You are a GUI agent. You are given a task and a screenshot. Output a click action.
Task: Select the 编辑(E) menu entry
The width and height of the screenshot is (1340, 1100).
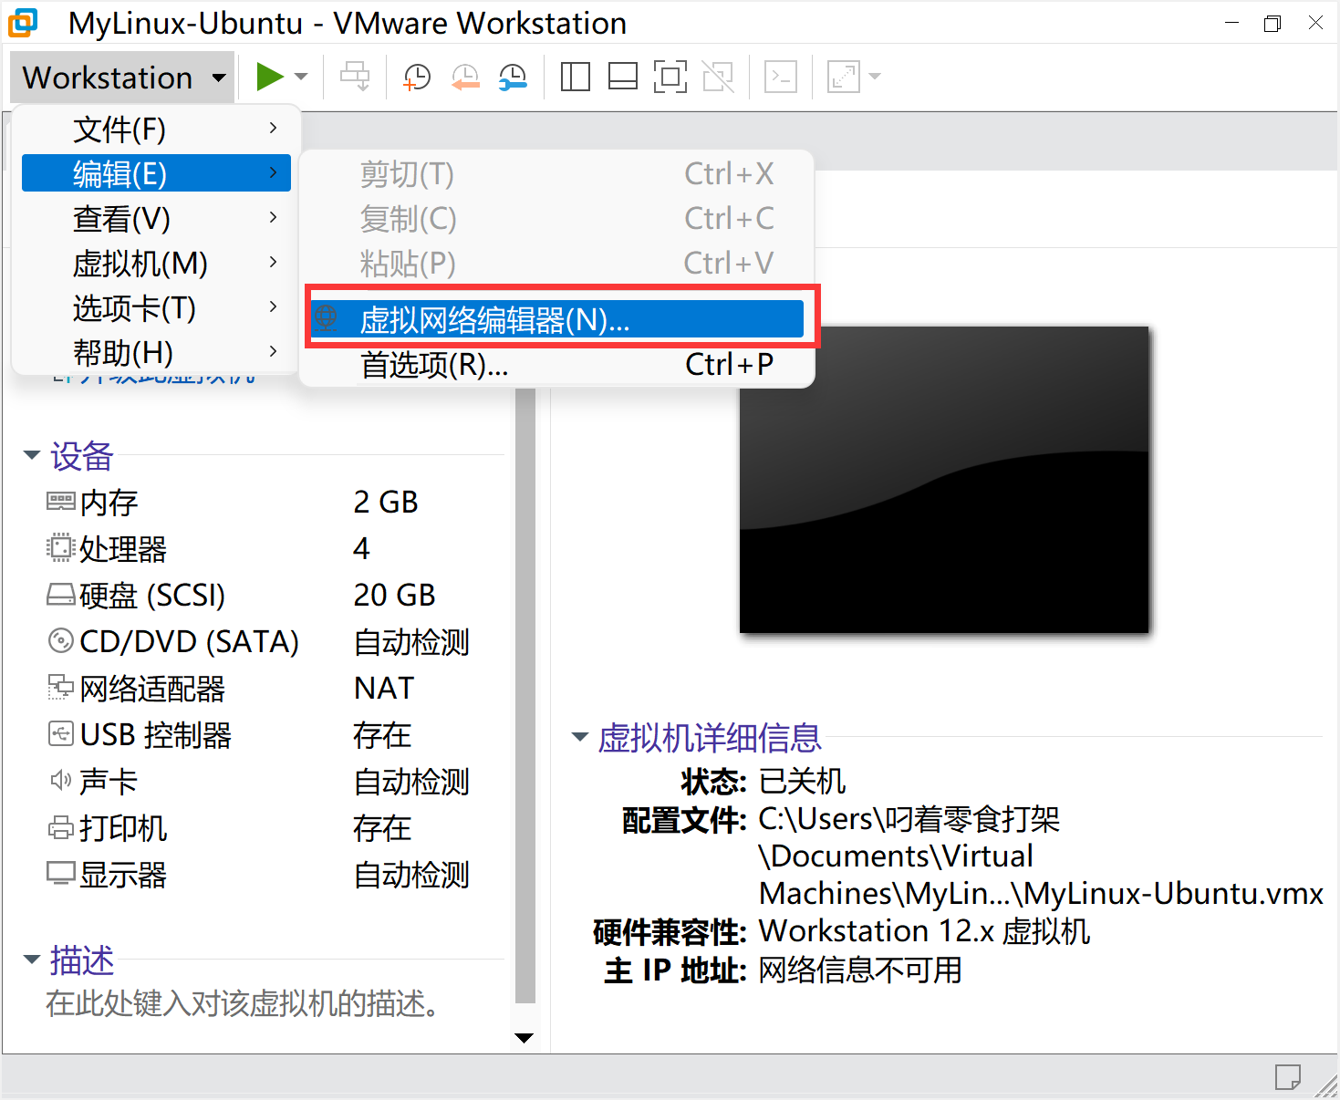pos(156,173)
